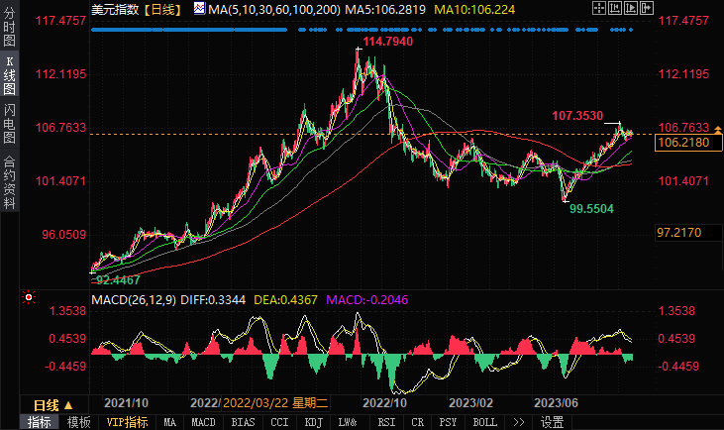Click the current price 106.2180 label
Viewport: 724px width, 430px height.
[x=681, y=143]
